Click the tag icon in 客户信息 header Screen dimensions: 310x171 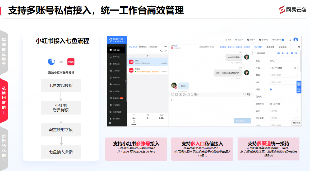coord(287,53)
